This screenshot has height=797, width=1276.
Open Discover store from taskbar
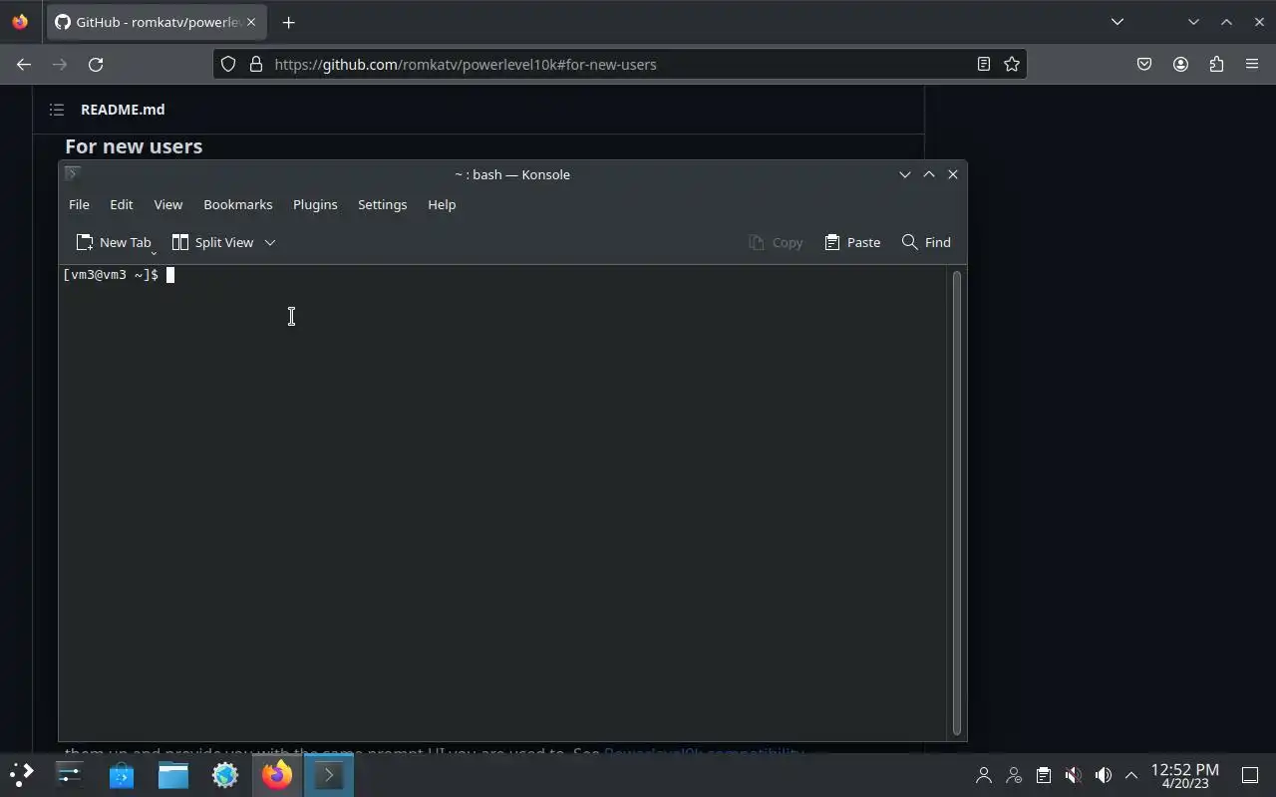click(122, 774)
